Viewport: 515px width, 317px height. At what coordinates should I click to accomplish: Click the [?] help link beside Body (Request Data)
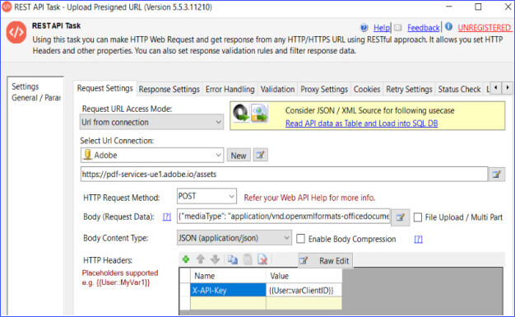[167, 217]
